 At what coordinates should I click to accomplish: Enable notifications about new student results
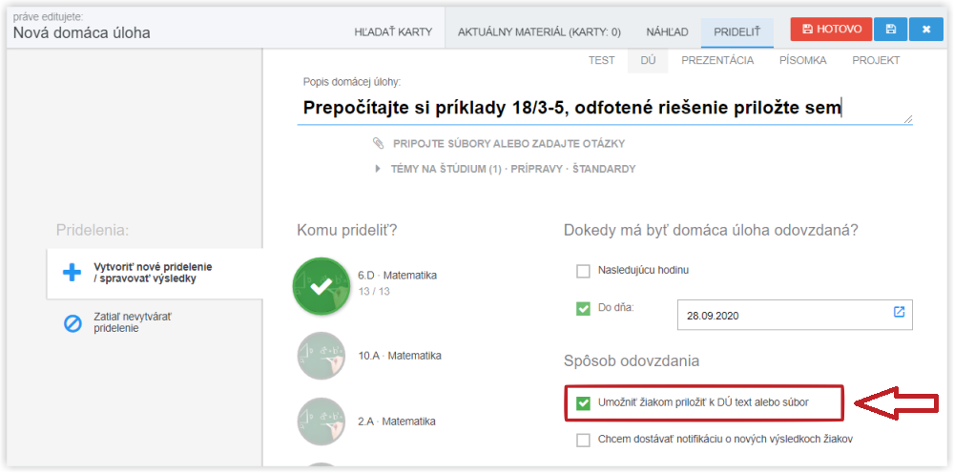(583, 441)
